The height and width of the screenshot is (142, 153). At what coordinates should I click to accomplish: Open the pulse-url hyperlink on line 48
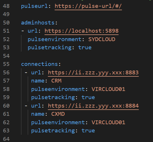pos(88,6)
